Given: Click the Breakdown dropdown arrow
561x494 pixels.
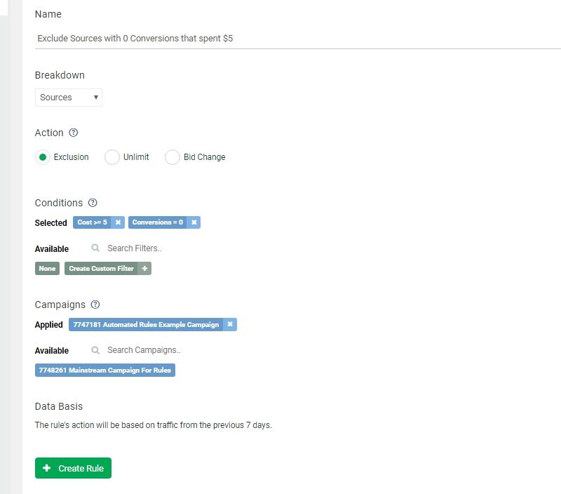Looking at the screenshot, I should (96, 98).
